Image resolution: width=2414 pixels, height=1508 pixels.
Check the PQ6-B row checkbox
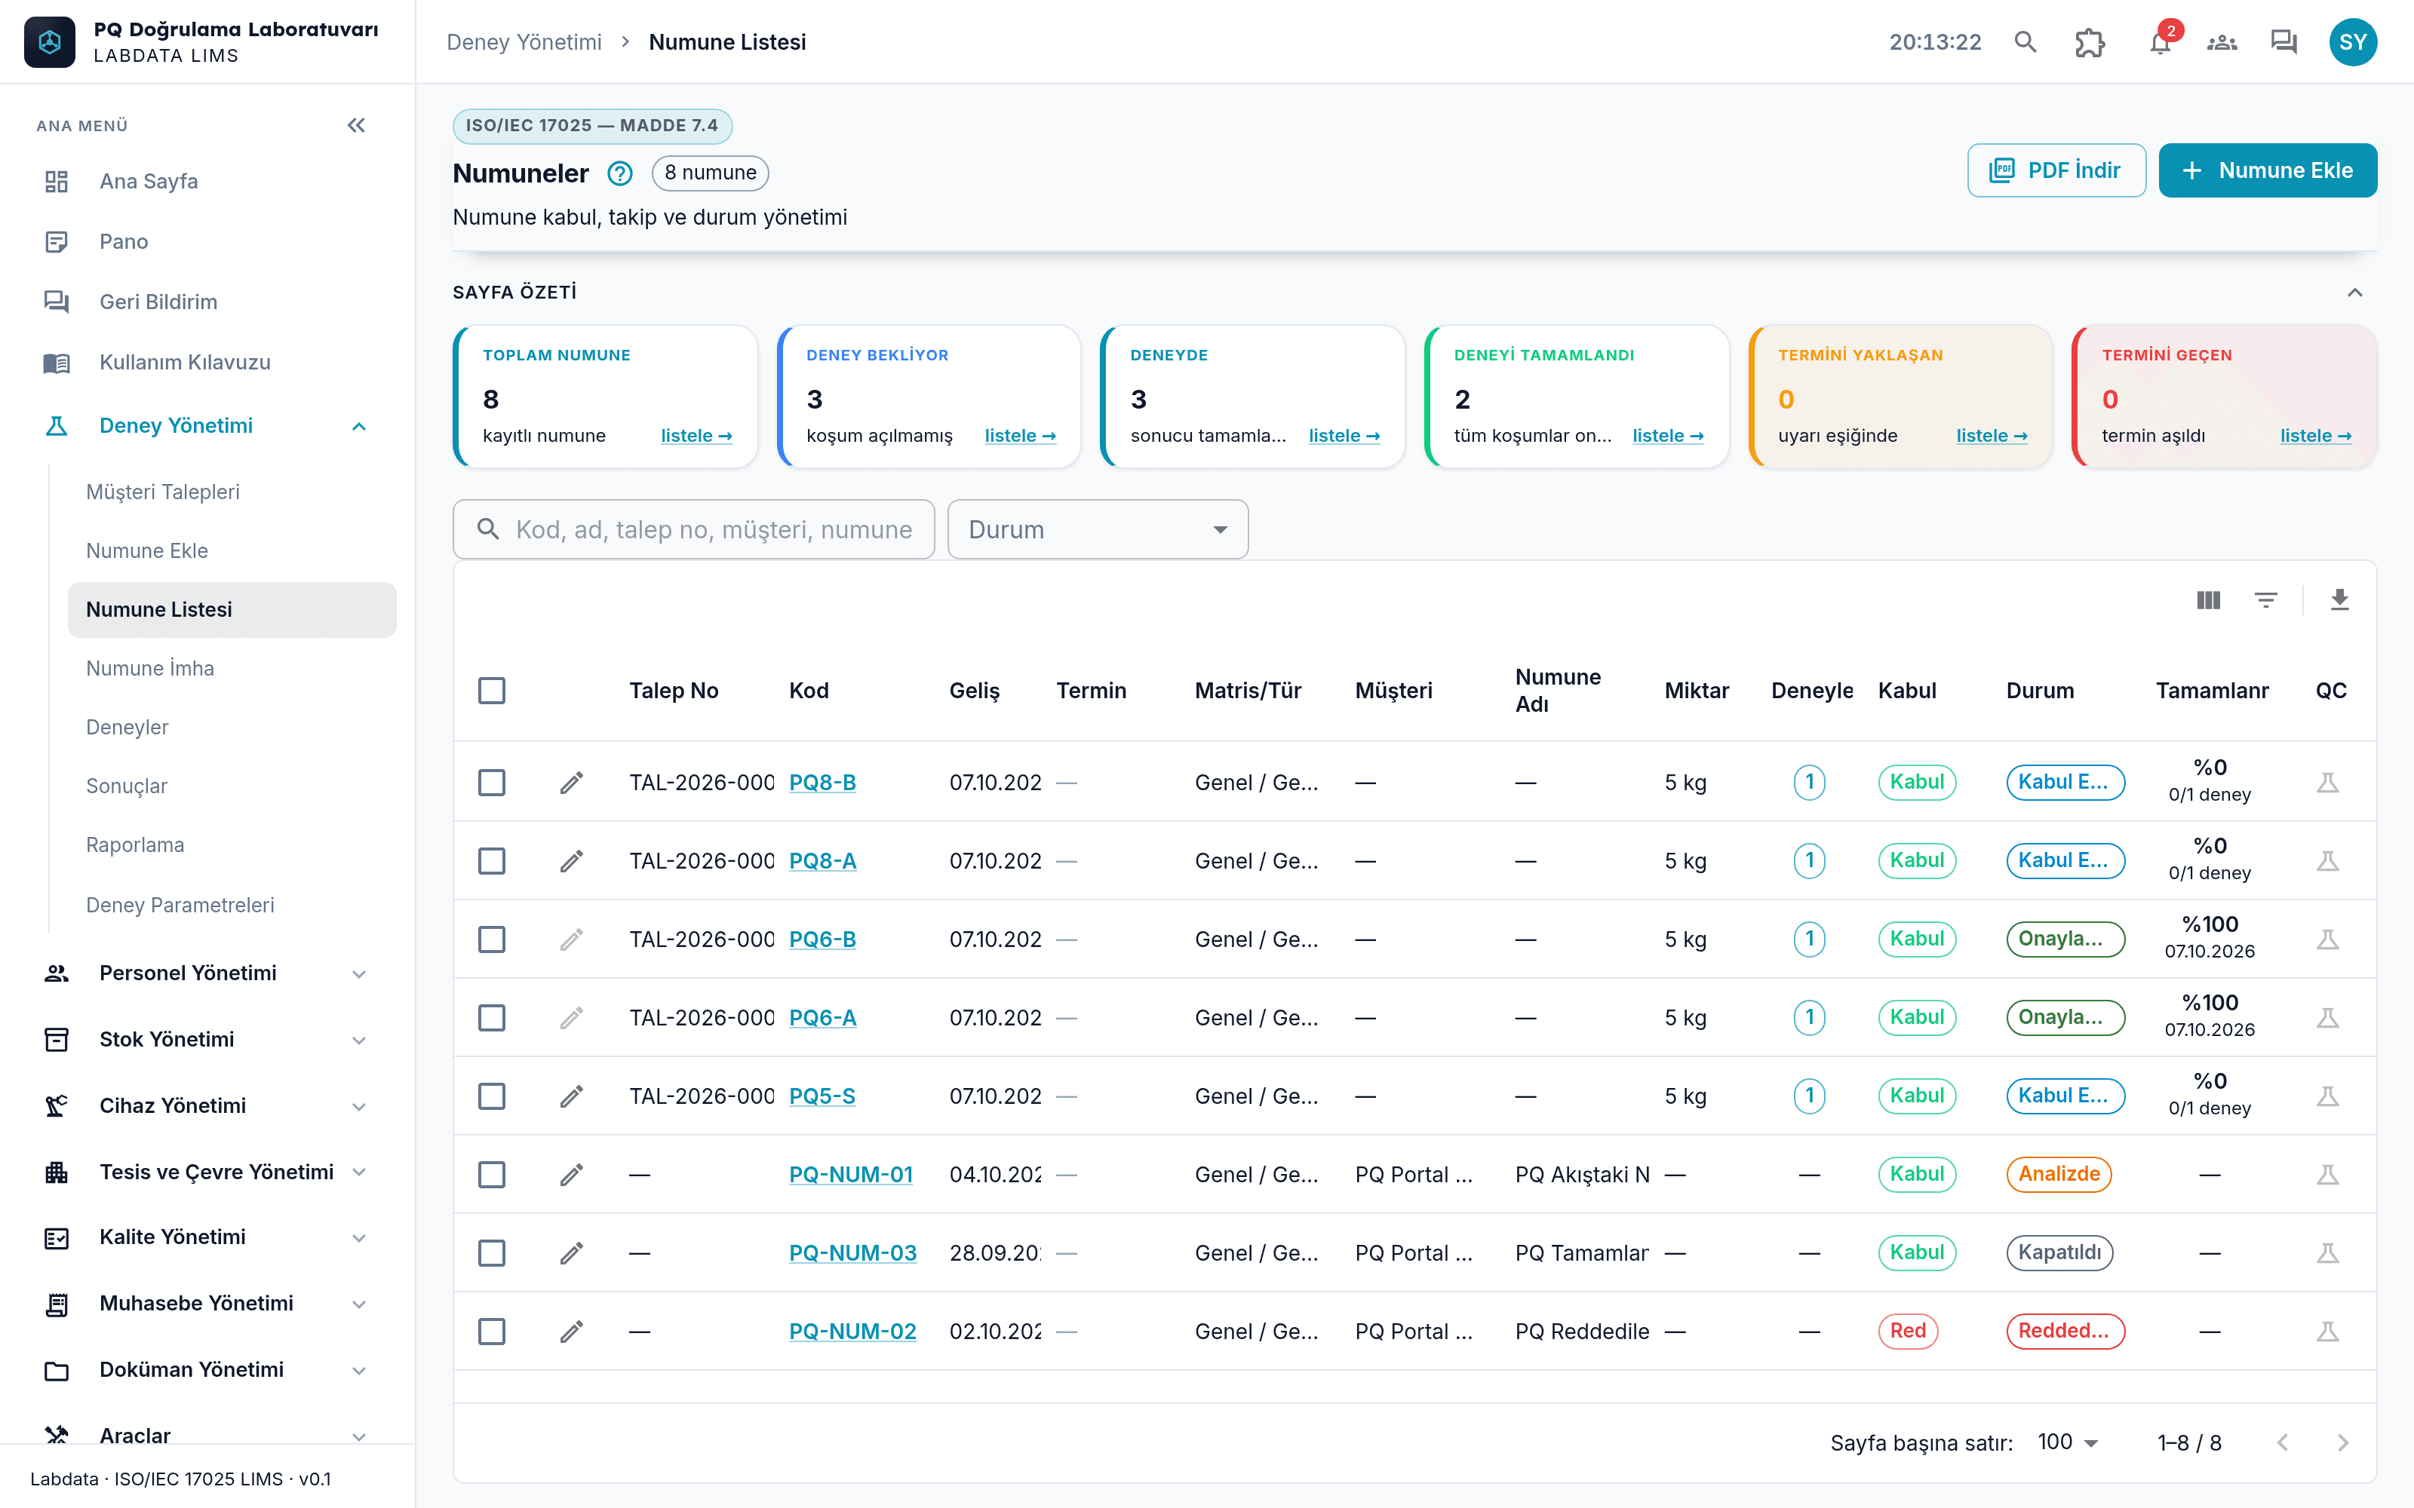pyautogui.click(x=492, y=939)
